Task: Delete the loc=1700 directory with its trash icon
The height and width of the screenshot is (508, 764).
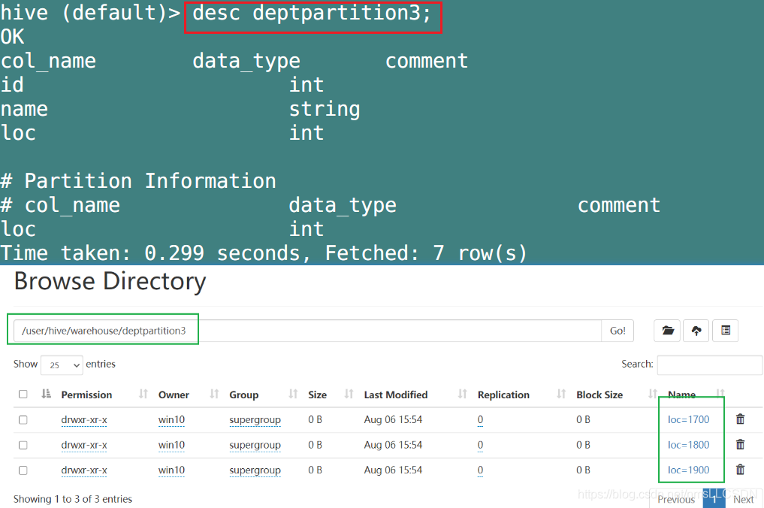Action: coord(740,419)
